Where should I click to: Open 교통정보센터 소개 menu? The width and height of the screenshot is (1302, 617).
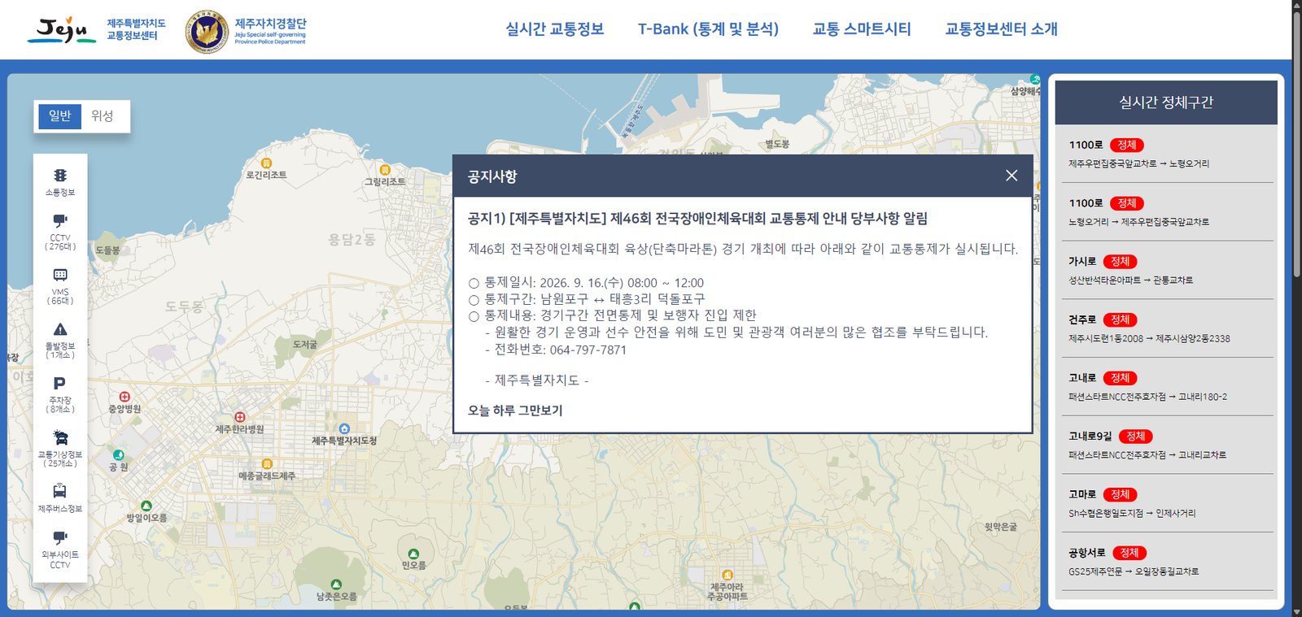pyautogui.click(x=1002, y=29)
